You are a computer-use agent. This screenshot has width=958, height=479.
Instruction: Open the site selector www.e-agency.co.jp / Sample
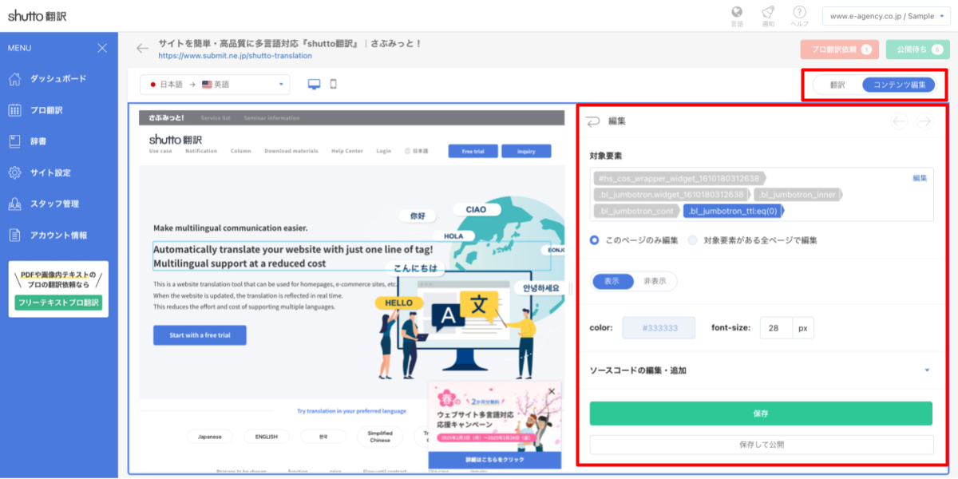(886, 15)
